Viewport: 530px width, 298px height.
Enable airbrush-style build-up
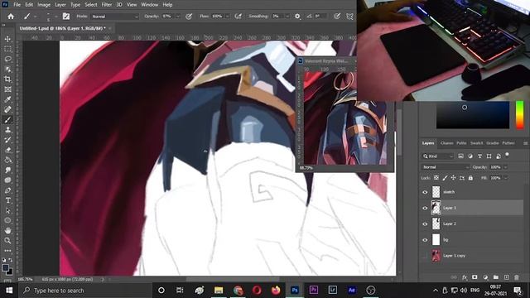(x=238, y=17)
